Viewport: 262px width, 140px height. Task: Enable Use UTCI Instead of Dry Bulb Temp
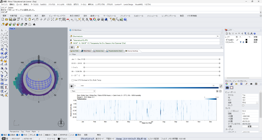click(x=73, y=80)
